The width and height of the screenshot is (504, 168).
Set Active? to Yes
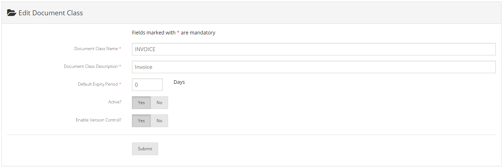(x=141, y=103)
